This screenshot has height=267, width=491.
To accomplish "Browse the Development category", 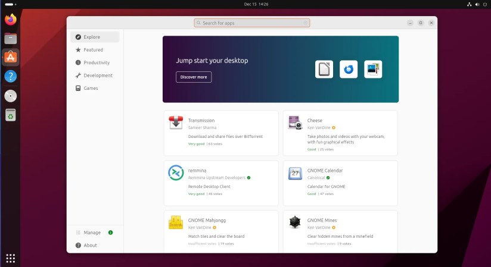I will click(x=95, y=76).
